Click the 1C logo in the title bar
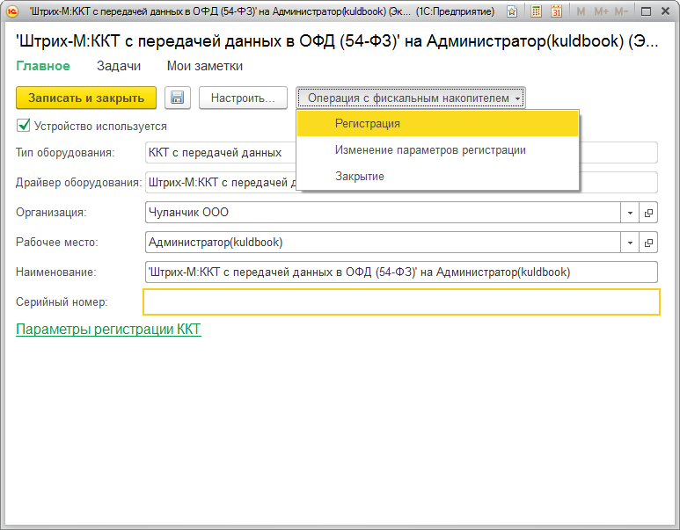This screenshot has height=530, width=680. coord(11,12)
